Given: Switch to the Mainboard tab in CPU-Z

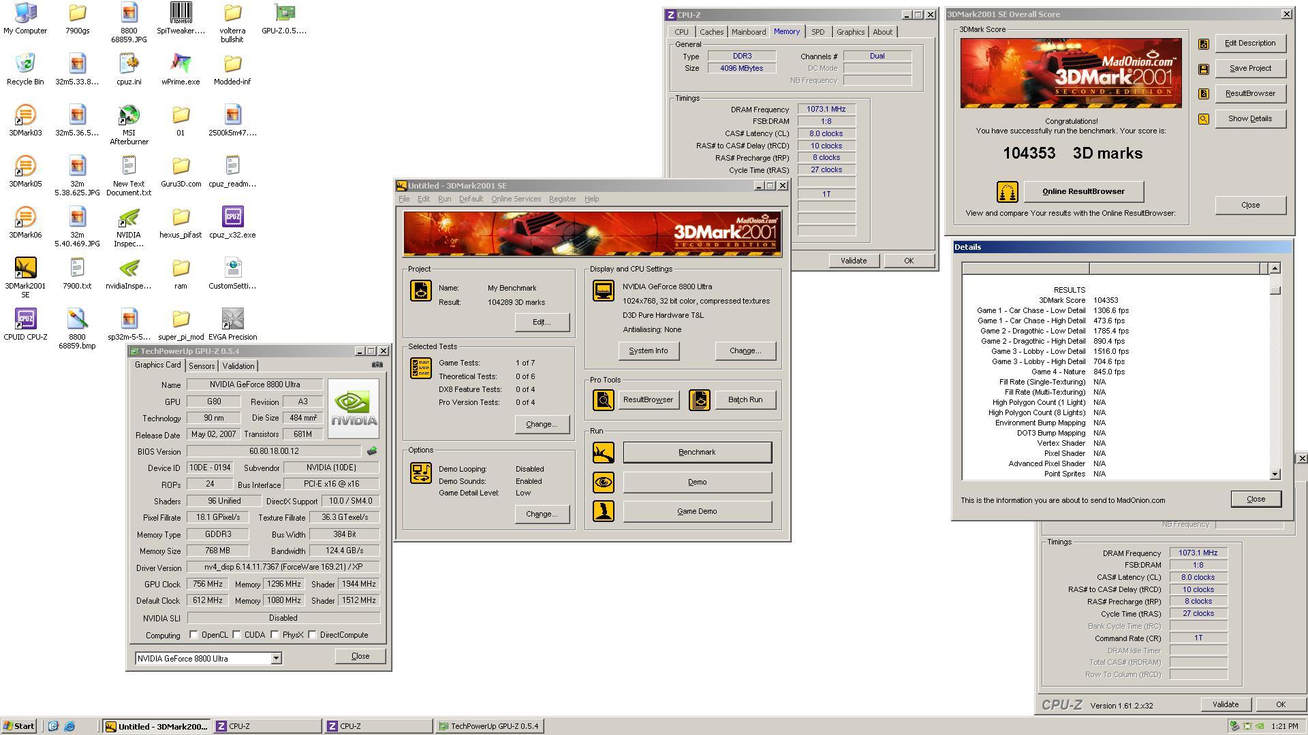Looking at the screenshot, I should tap(749, 32).
